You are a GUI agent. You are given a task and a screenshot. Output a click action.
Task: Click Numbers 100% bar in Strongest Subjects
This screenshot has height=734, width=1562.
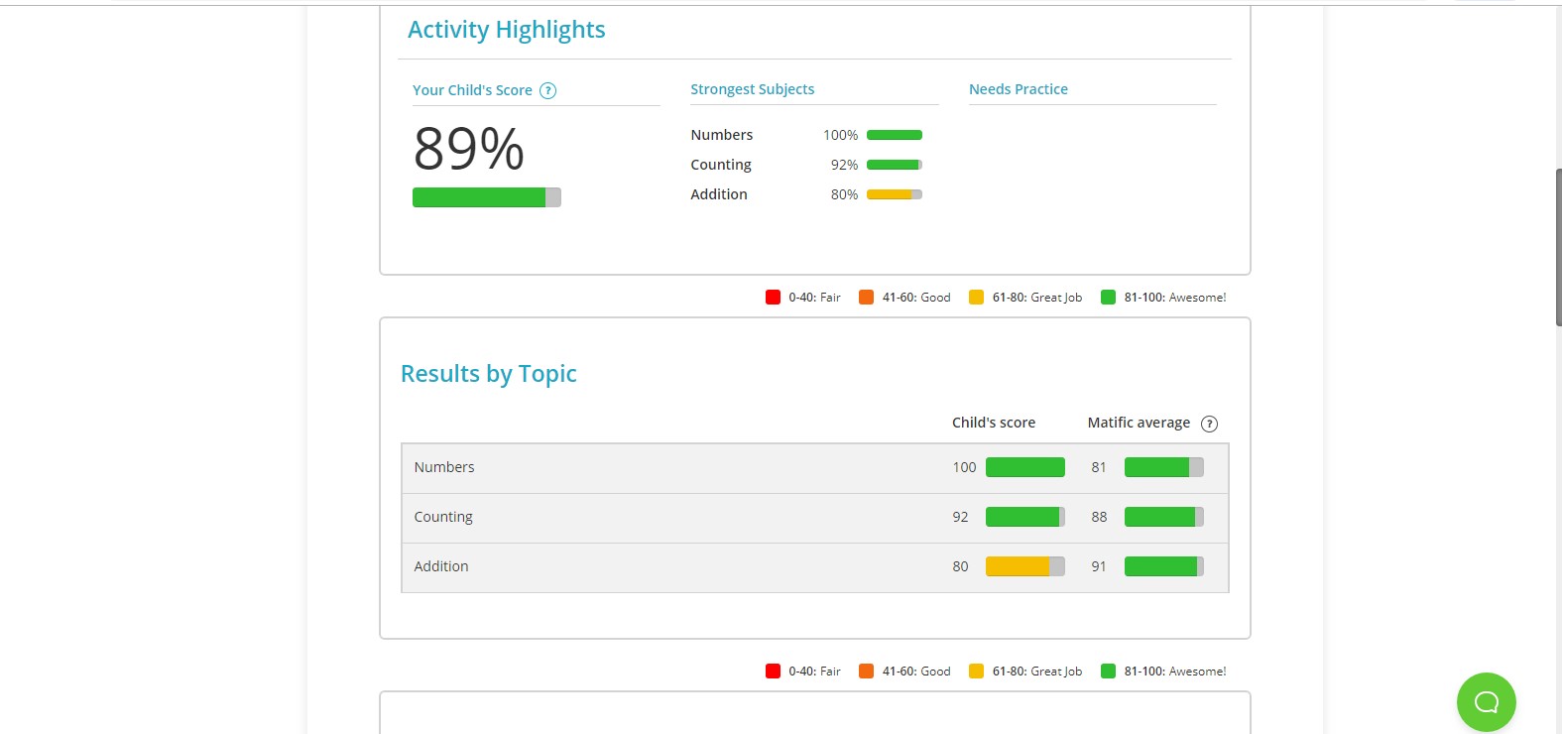pos(894,135)
